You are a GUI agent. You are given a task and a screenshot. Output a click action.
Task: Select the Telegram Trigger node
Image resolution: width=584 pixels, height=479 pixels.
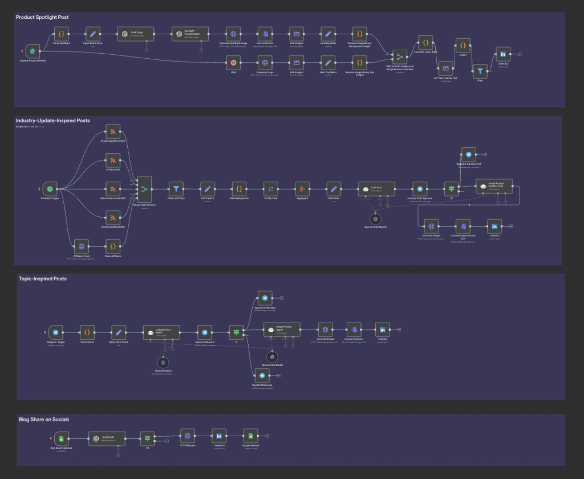[x=55, y=332]
